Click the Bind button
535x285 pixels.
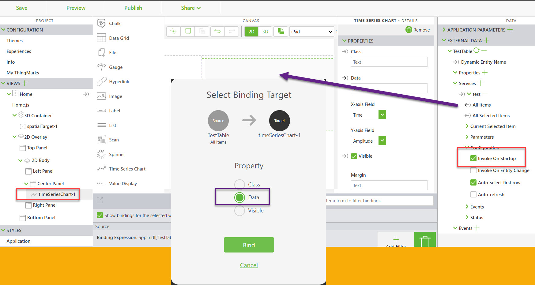coord(249,245)
